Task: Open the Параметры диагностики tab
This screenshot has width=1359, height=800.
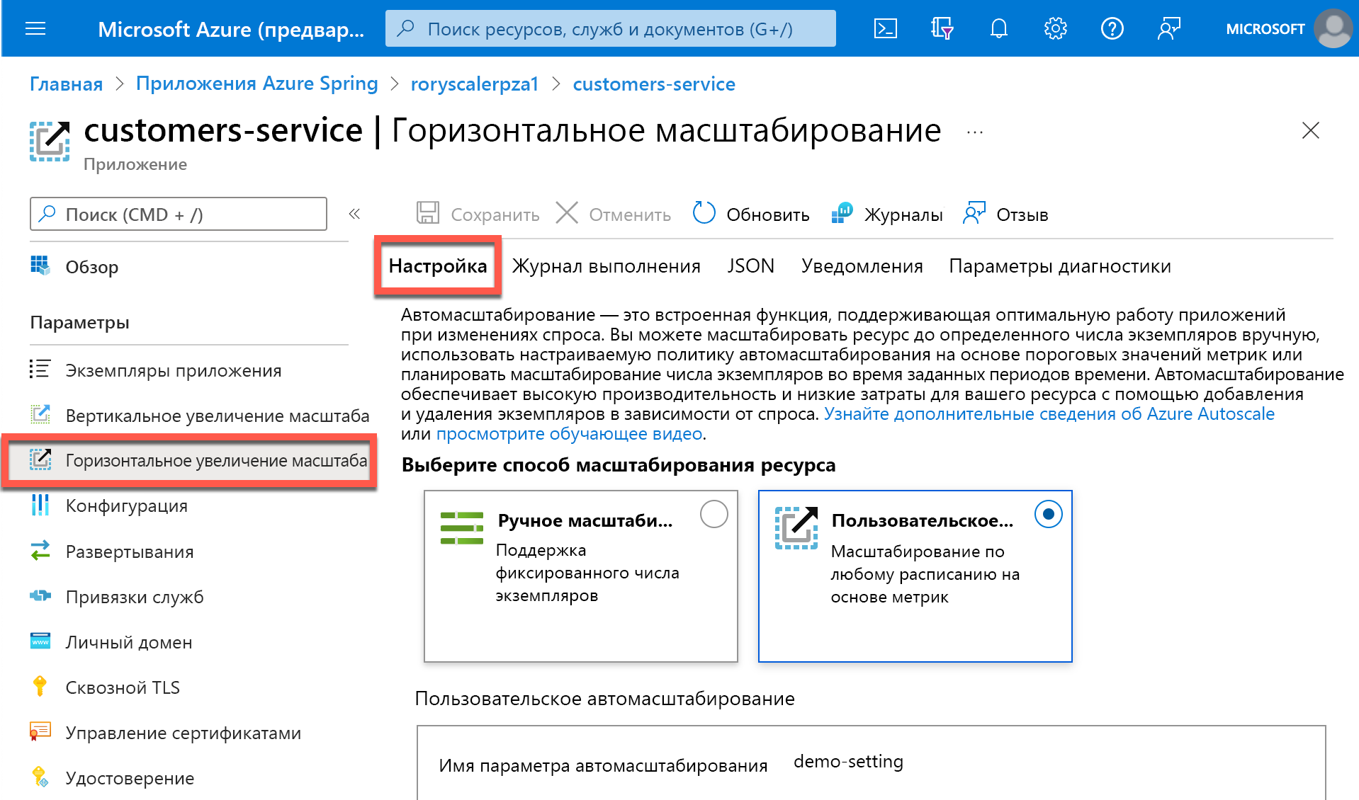Action: click(x=1060, y=266)
